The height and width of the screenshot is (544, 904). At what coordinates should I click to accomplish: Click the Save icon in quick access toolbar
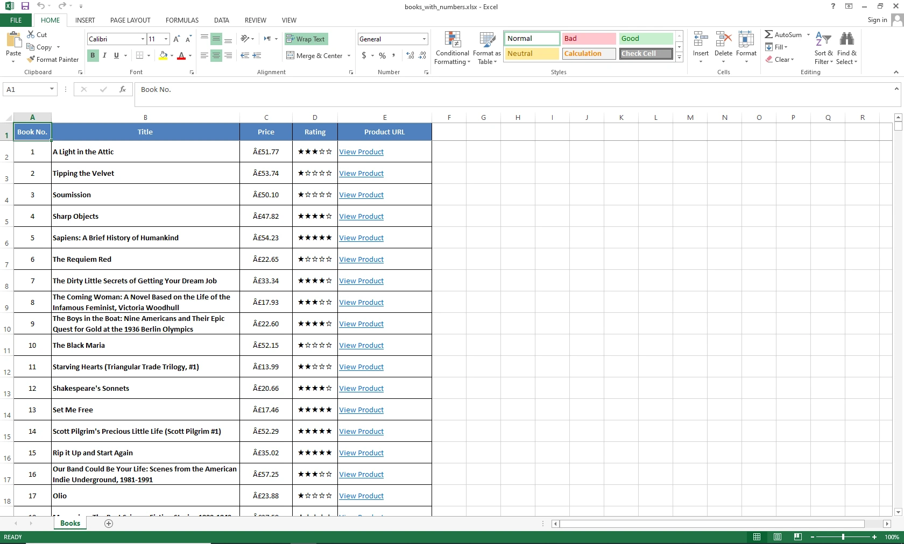(x=25, y=6)
